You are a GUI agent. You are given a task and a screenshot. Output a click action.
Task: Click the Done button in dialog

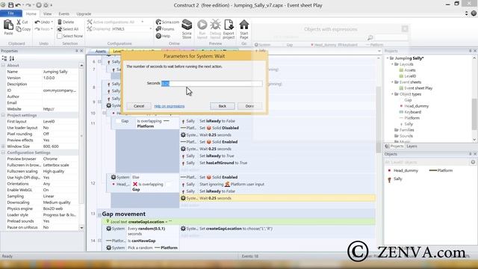click(x=249, y=106)
